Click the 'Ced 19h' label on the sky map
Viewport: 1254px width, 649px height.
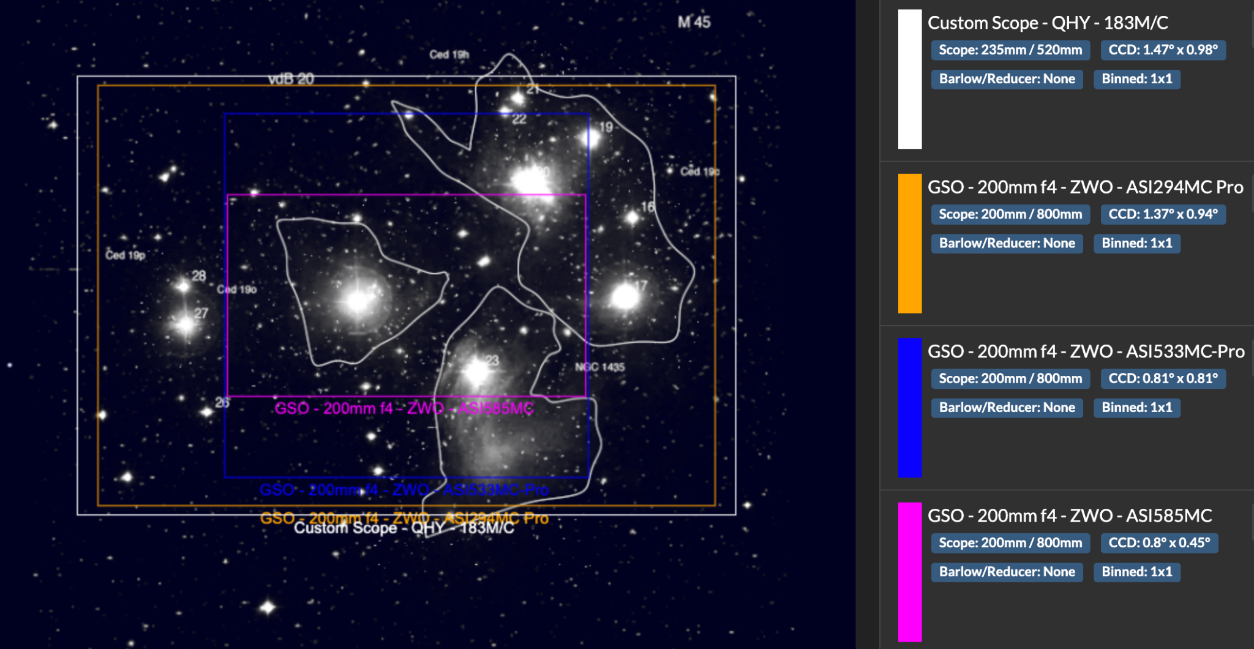click(x=449, y=54)
